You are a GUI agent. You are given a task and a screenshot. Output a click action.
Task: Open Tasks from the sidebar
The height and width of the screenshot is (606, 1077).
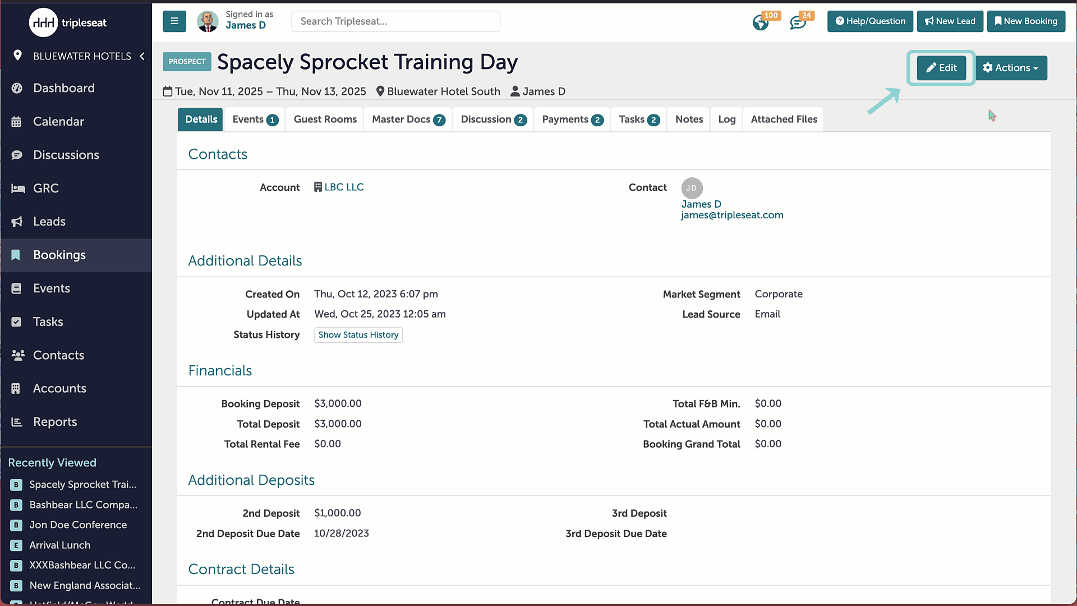(48, 322)
